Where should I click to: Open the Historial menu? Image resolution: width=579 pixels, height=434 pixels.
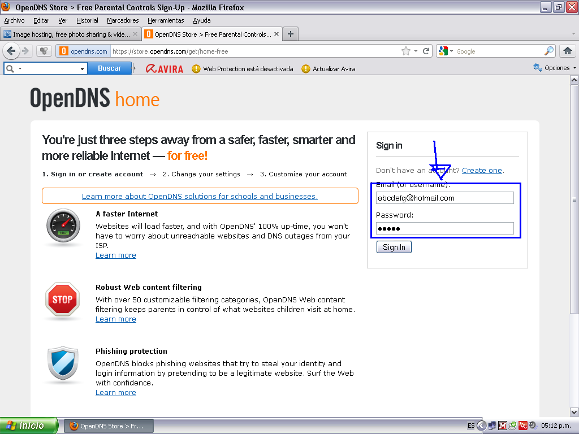click(87, 20)
